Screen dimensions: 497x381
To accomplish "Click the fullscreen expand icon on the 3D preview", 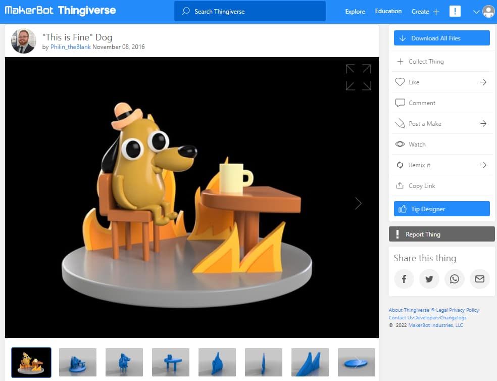I will click(358, 77).
